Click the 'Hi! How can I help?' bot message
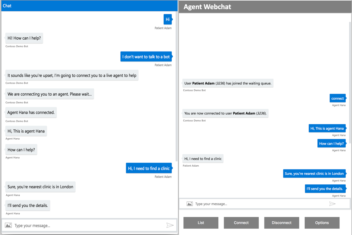Screen dimensions: 352x235 click(24, 38)
